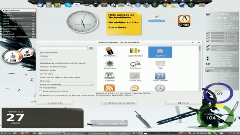
Task: Choose Reiniciar todos
Action: tap(48, 70)
